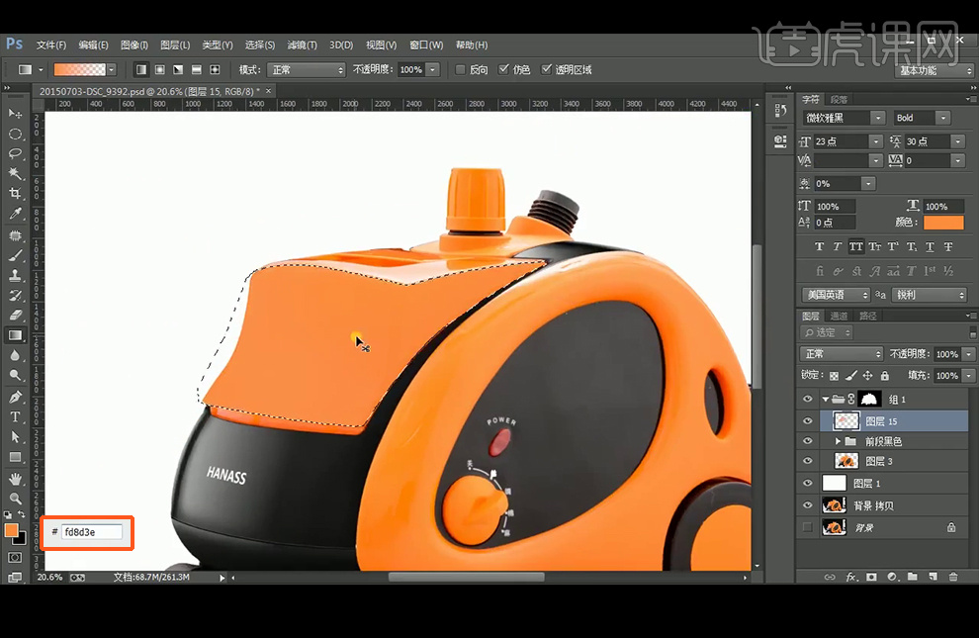
Task: Select the Horizontal Type tool
Action: pos(15,416)
